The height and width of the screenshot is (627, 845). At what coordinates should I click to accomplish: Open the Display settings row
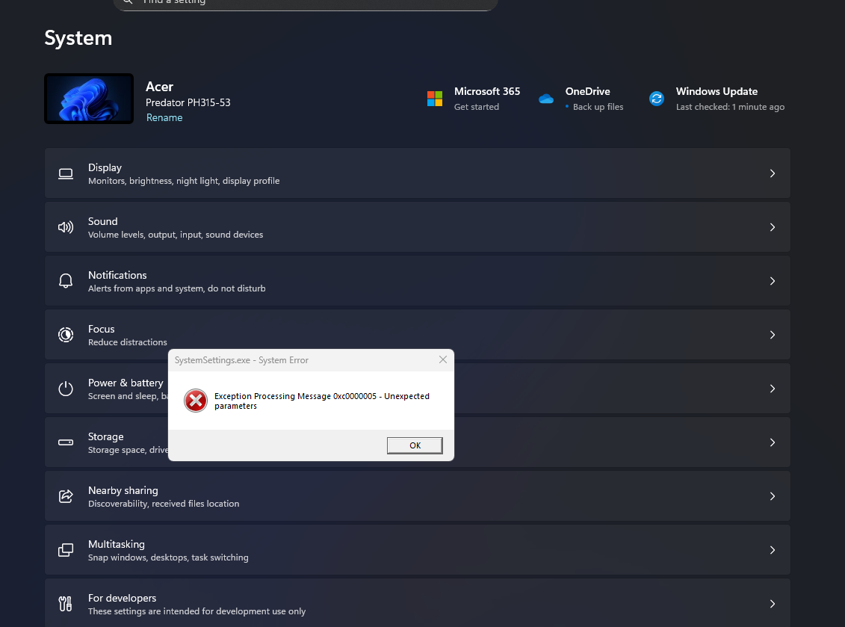click(418, 173)
